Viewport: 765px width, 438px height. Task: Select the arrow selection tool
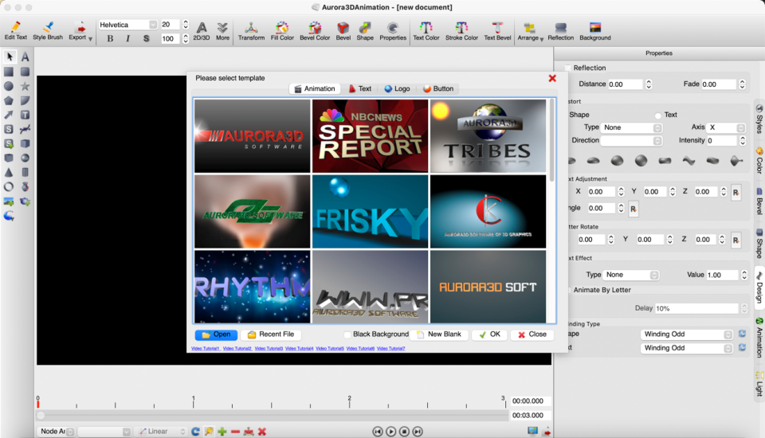coord(10,57)
